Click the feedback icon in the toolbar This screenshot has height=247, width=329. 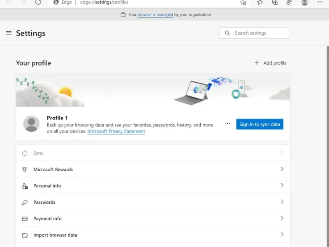(x=290, y=2)
